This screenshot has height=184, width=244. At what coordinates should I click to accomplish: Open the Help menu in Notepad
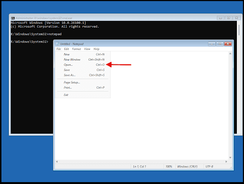(x=96, y=49)
